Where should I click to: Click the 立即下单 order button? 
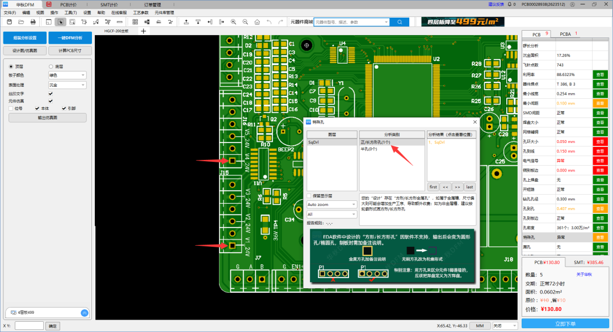(x=565, y=324)
